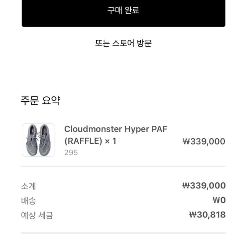Click the word PAF in product name
237x237 pixels.
pyautogui.click(x=159, y=129)
